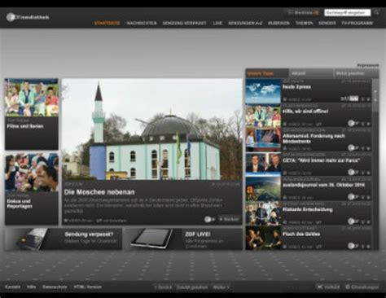Open the mosque main featured image
This screenshot has width=386, height=298.
coord(152,129)
